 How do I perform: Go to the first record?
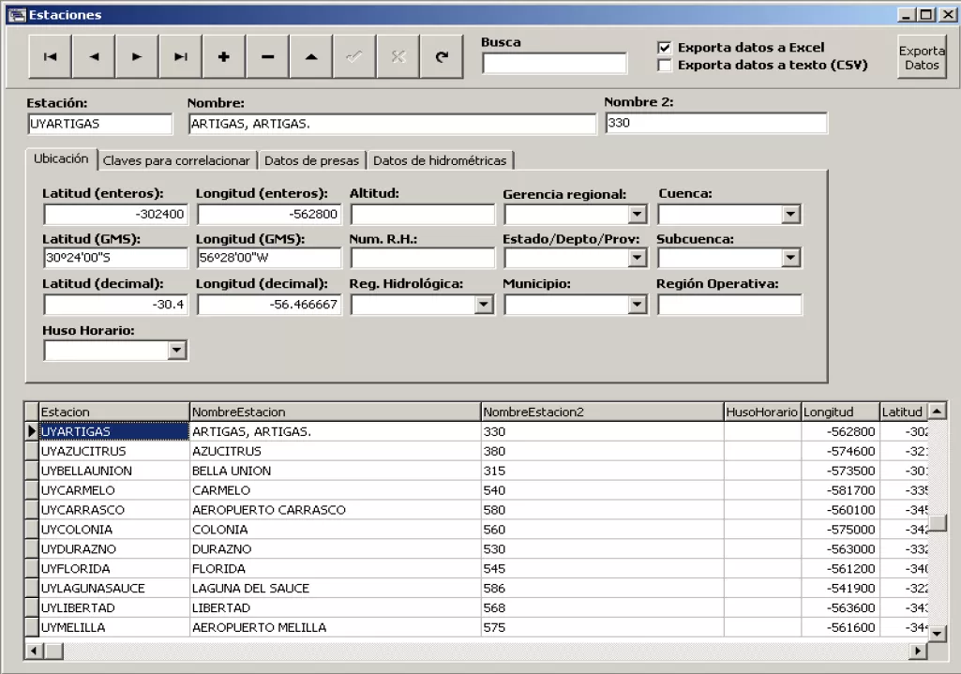click(x=50, y=56)
